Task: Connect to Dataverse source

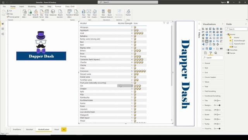Action: [x=53, y=13]
